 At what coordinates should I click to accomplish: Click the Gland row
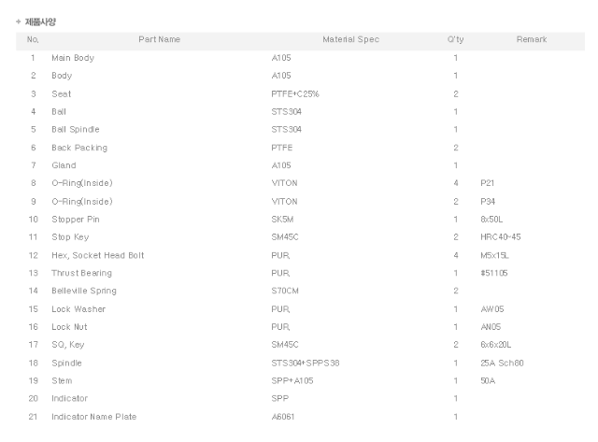pos(300,165)
